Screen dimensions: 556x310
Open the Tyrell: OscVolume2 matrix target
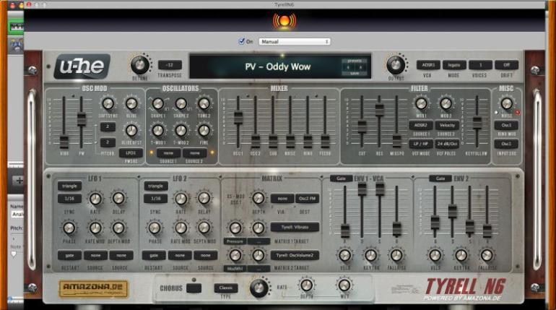click(x=295, y=255)
